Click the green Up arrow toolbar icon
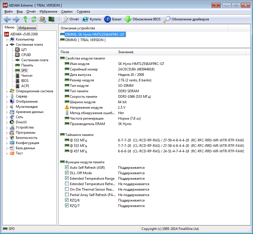The height and width of the screenshot is (234, 253). pos(25,19)
